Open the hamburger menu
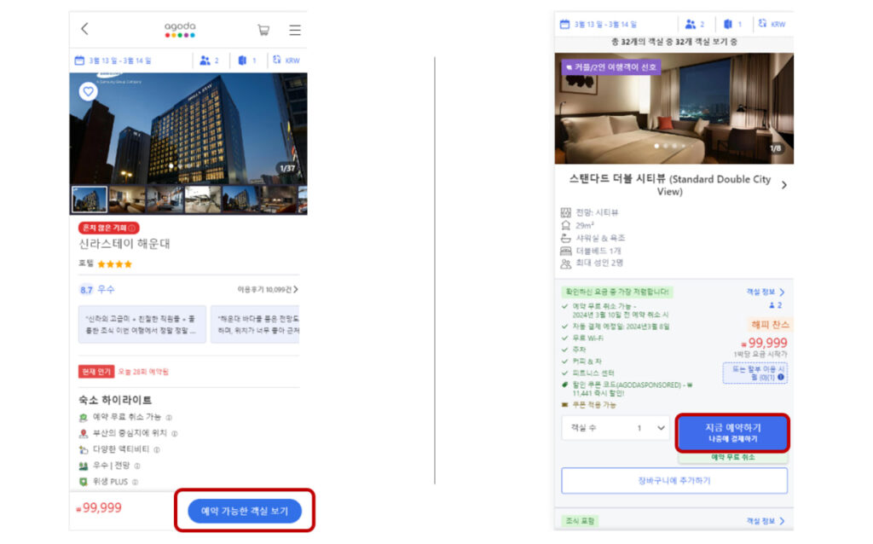Screen dimensions: 873x544 point(294,30)
